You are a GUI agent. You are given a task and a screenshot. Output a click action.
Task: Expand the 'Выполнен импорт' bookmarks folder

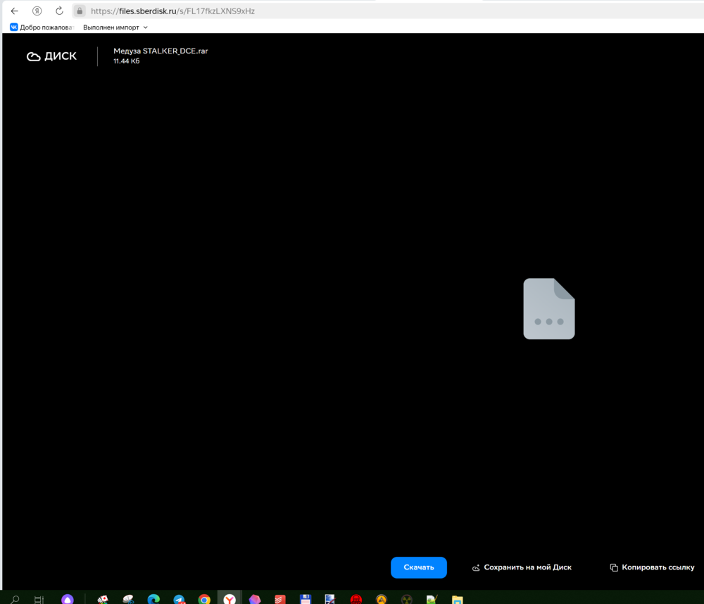[115, 27]
